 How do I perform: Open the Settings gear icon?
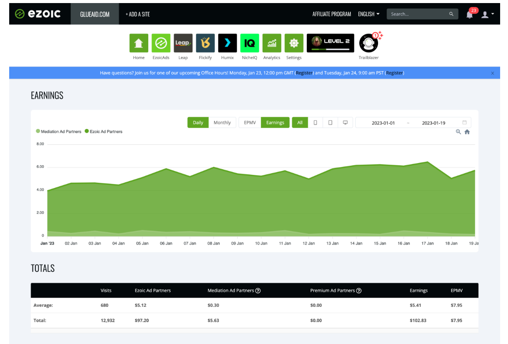coord(294,43)
